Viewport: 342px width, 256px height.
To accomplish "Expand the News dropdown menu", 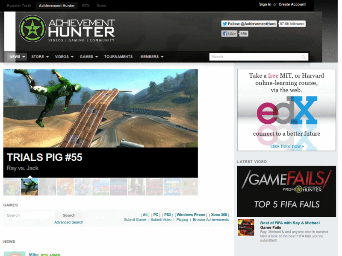I will click(x=17, y=57).
